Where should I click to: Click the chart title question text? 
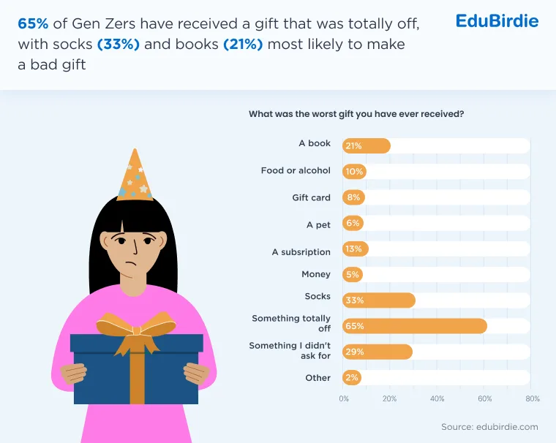coord(356,114)
